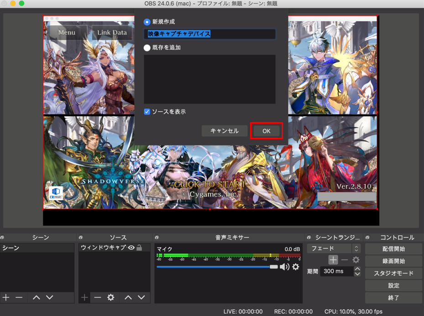This screenshot has height=316, width=424.
Task: Click Menu button in captured game
Action: [67, 32]
